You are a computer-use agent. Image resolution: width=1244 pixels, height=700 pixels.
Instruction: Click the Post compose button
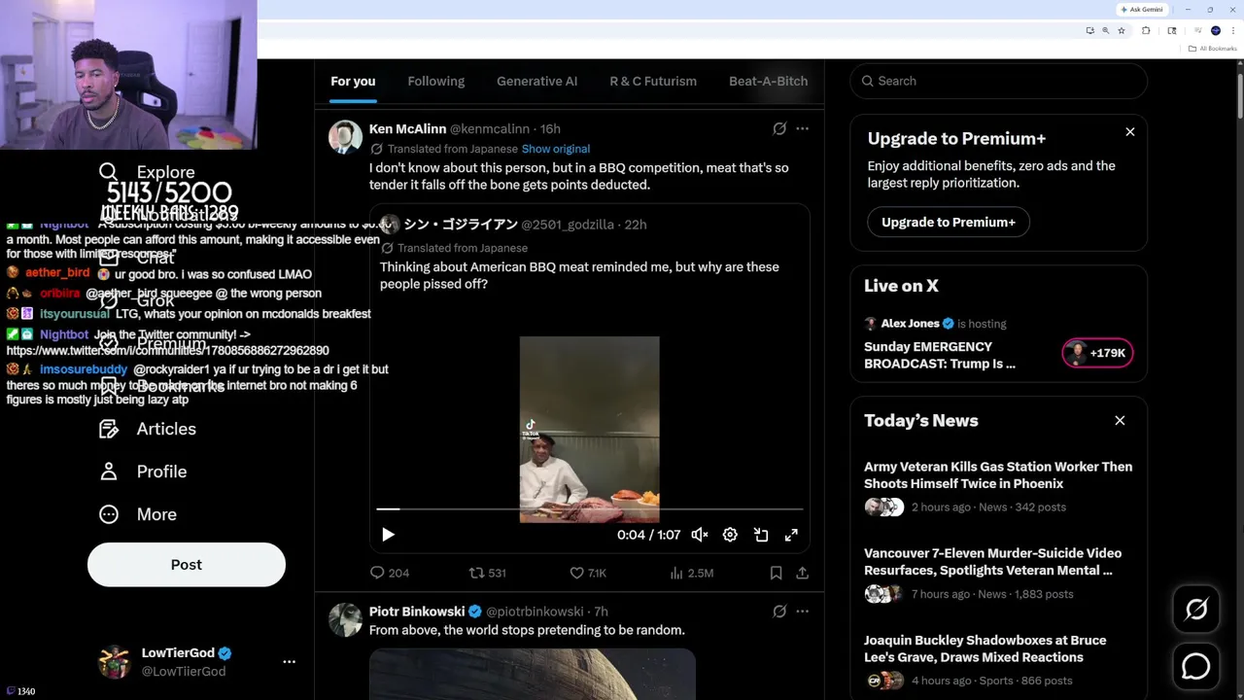(x=187, y=565)
